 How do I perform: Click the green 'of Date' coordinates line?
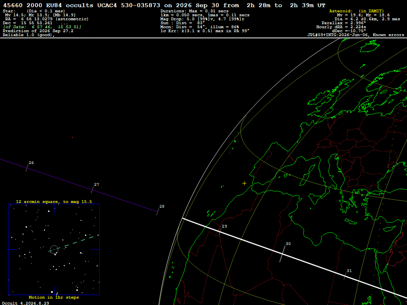[x=42, y=27]
